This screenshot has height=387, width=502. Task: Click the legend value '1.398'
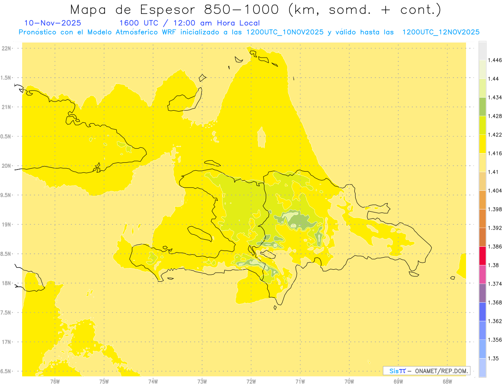pos(495,209)
